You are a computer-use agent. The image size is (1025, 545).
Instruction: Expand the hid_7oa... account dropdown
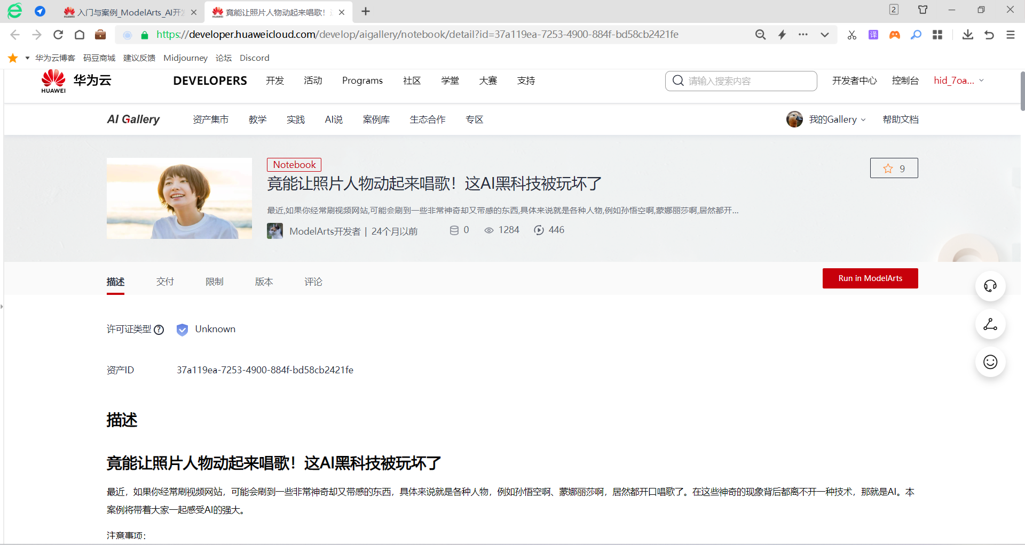[x=959, y=81]
